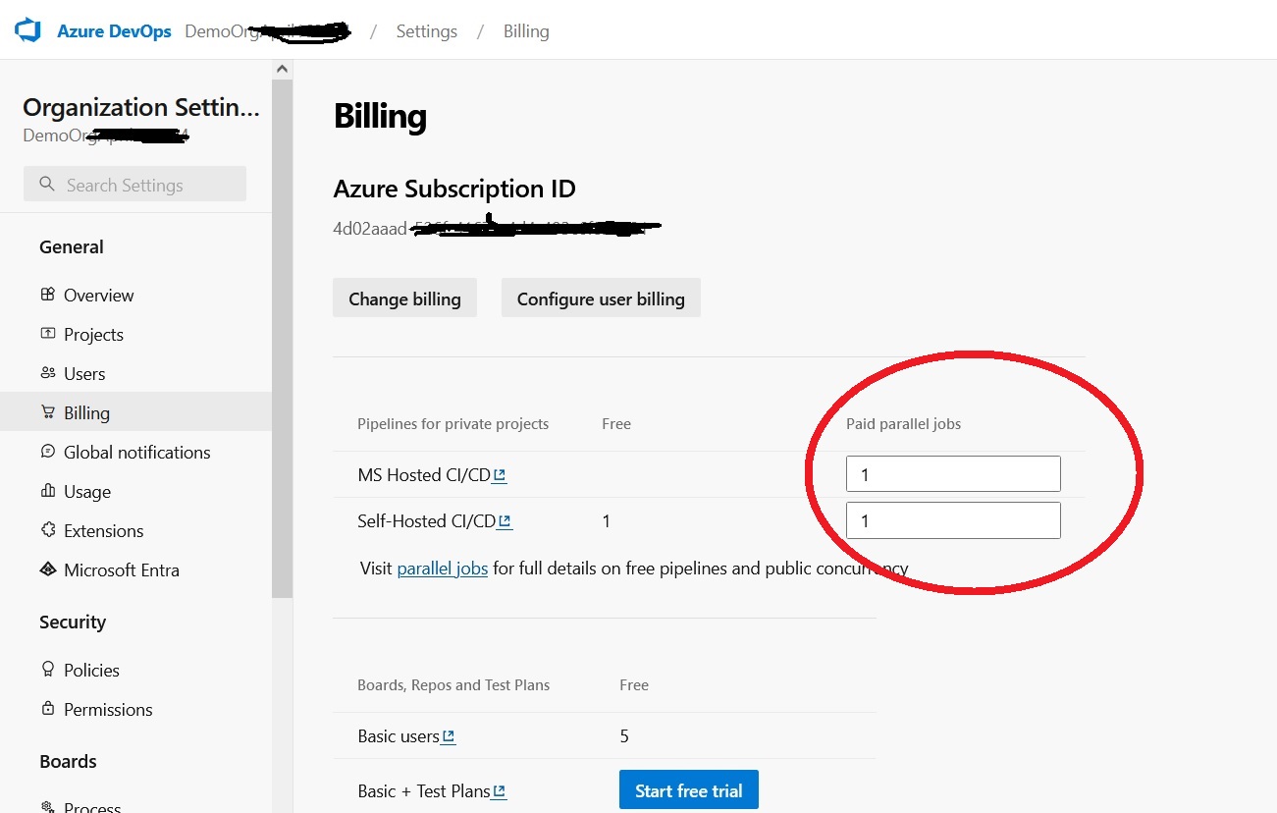The image size is (1277, 813).
Task: Open the Users settings page
Action: [x=84, y=373]
